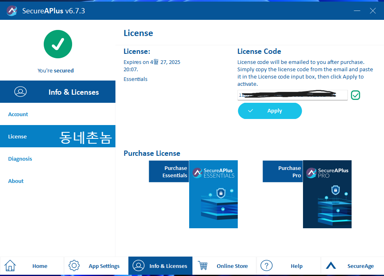The image size is (384, 276).
Task: Click the SecureAPlus Pro product box image
Action: click(327, 194)
